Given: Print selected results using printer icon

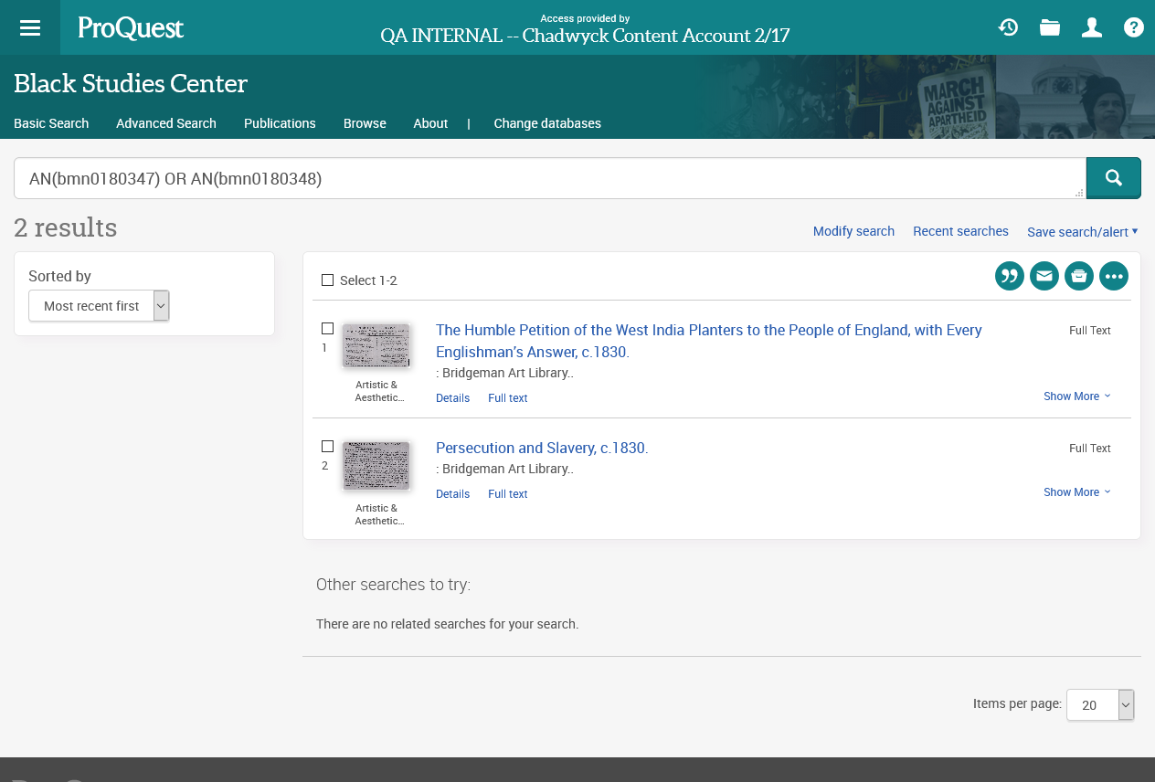Looking at the screenshot, I should [1079, 276].
